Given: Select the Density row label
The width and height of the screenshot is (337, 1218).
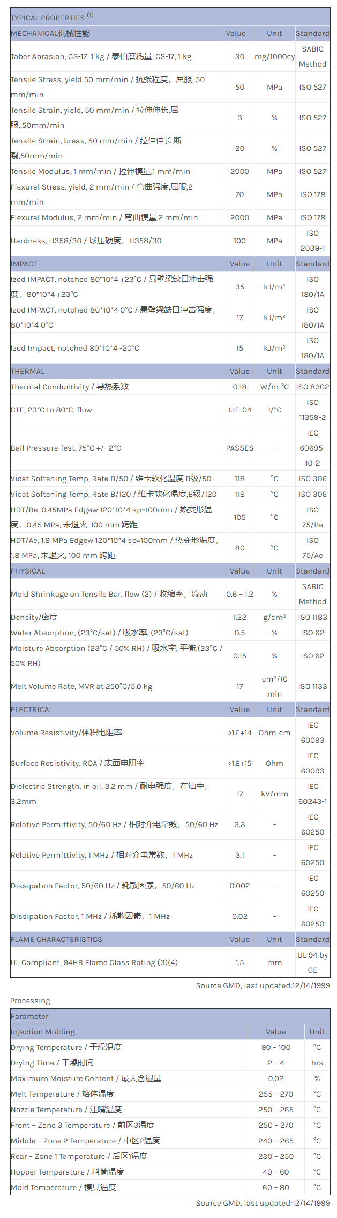Looking at the screenshot, I should (x=34, y=617).
